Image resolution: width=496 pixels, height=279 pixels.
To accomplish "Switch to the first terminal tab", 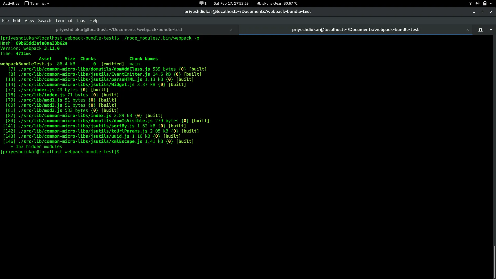I will pyautogui.click(x=119, y=30).
